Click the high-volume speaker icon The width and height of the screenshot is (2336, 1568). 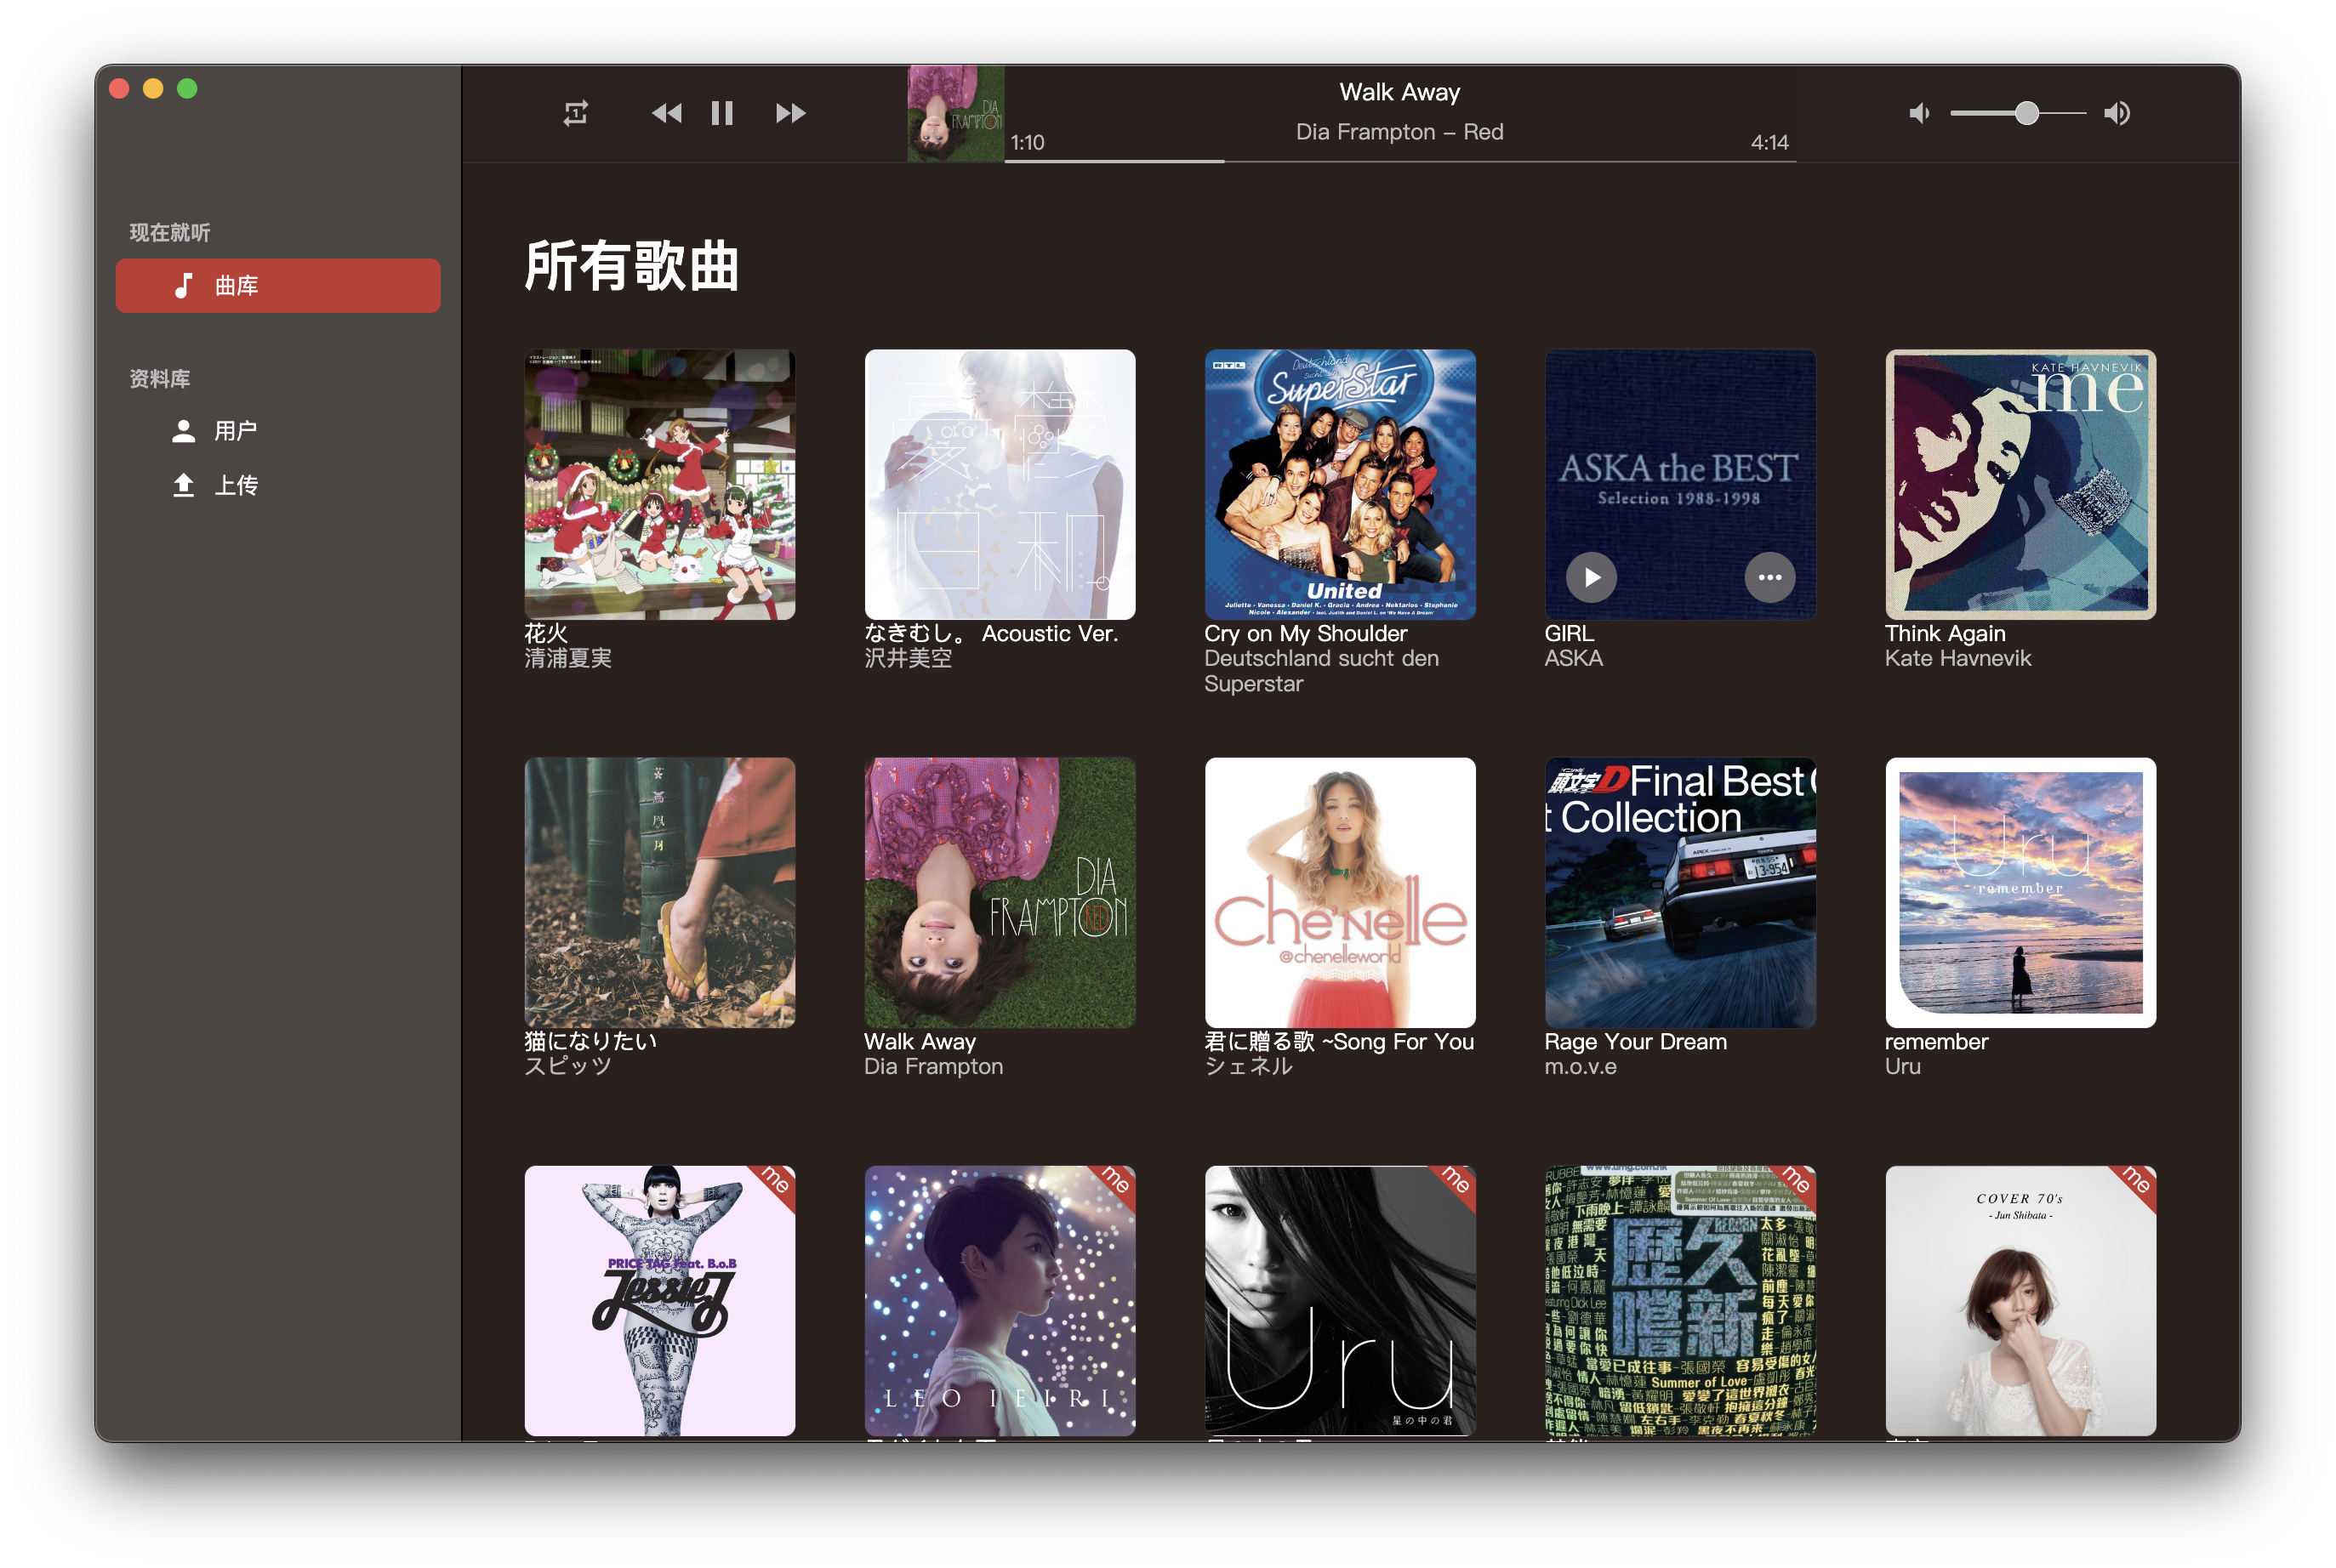2117,113
